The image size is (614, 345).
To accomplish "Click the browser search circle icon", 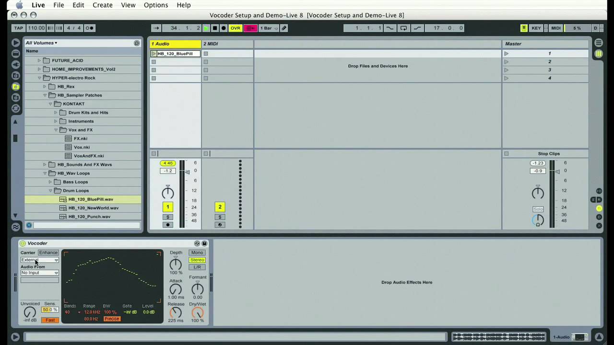I will coord(137,43).
